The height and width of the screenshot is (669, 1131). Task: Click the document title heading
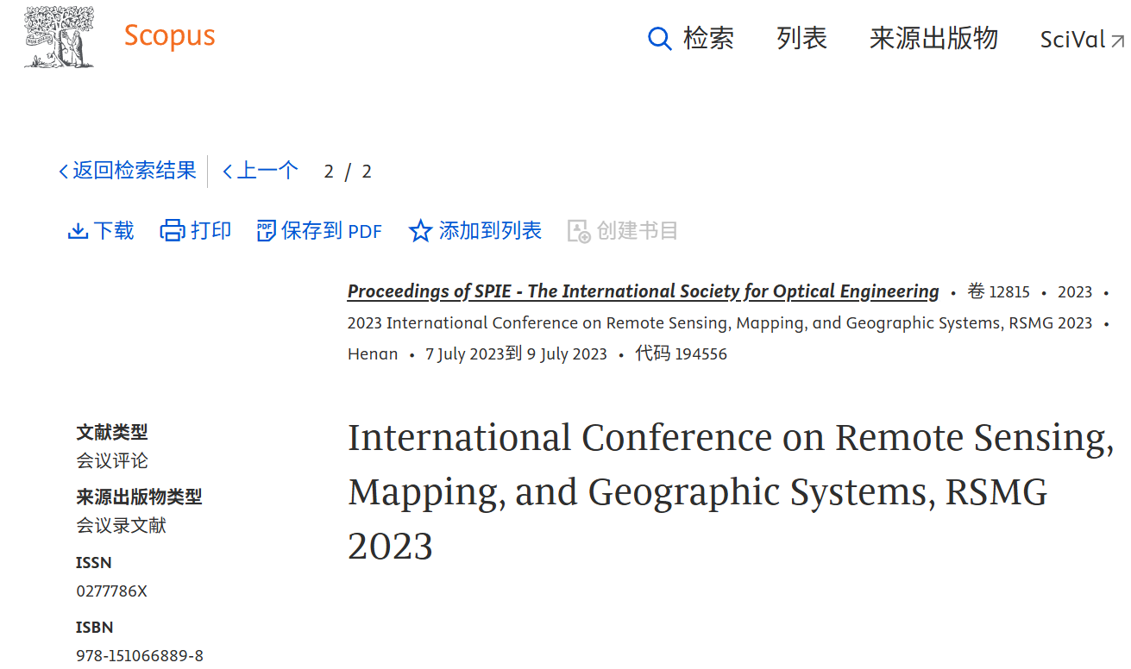click(x=729, y=491)
